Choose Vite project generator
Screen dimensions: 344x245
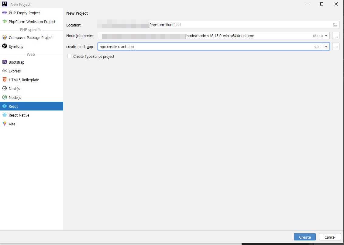pyautogui.click(x=32, y=124)
